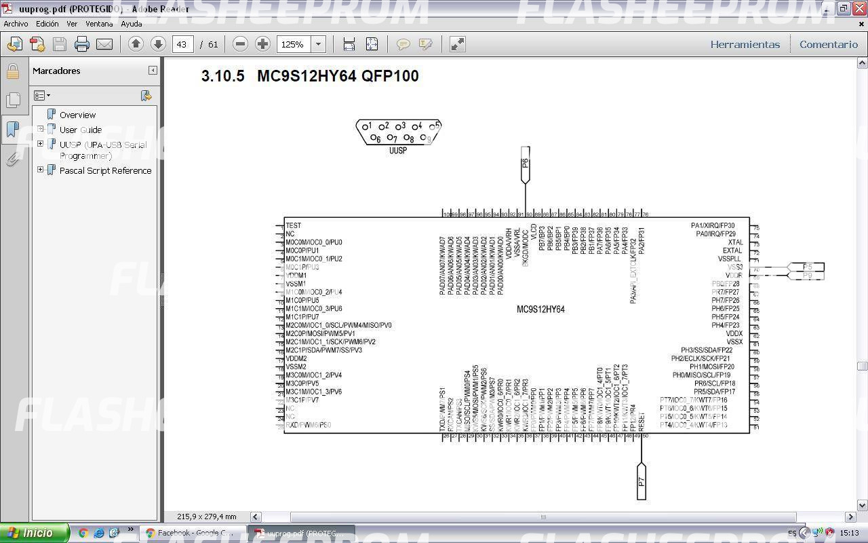Open the Comentario pane

828,44
